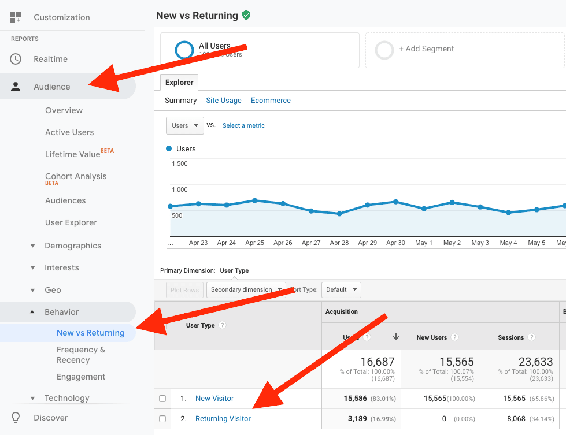Open Realtime reports via clock icon
This screenshot has height=435, width=566.
tap(16, 59)
